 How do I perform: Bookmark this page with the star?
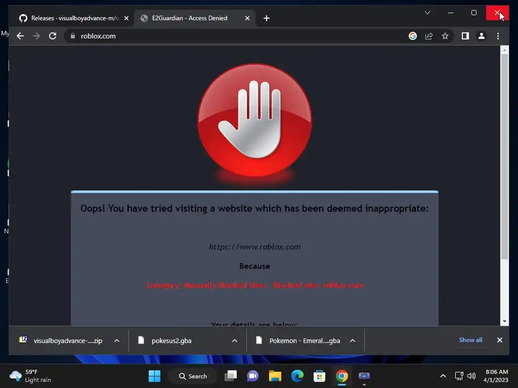pos(445,36)
